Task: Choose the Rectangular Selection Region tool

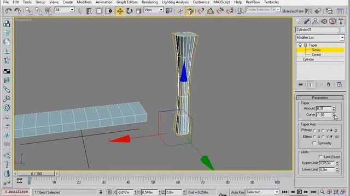Action: [x=99, y=11]
